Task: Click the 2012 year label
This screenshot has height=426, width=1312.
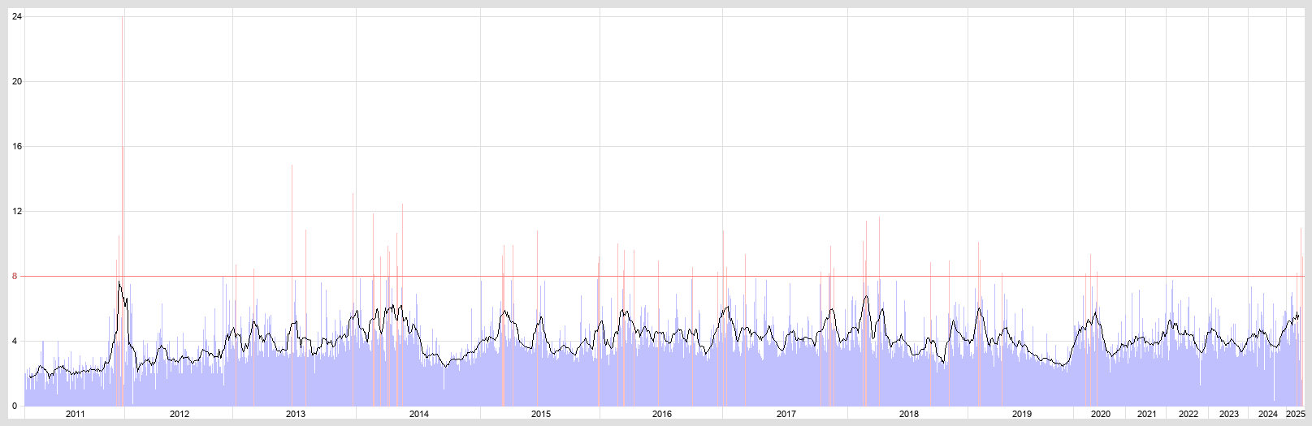Action: (x=180, y=414)
